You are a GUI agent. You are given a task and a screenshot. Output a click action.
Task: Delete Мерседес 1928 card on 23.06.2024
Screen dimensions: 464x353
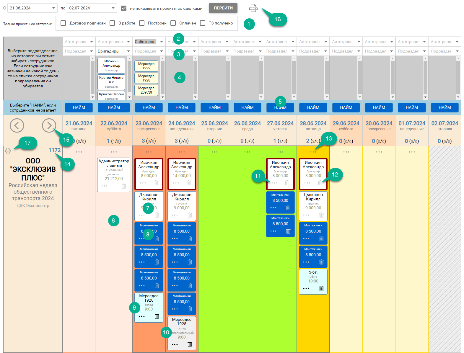click(157, 316)
